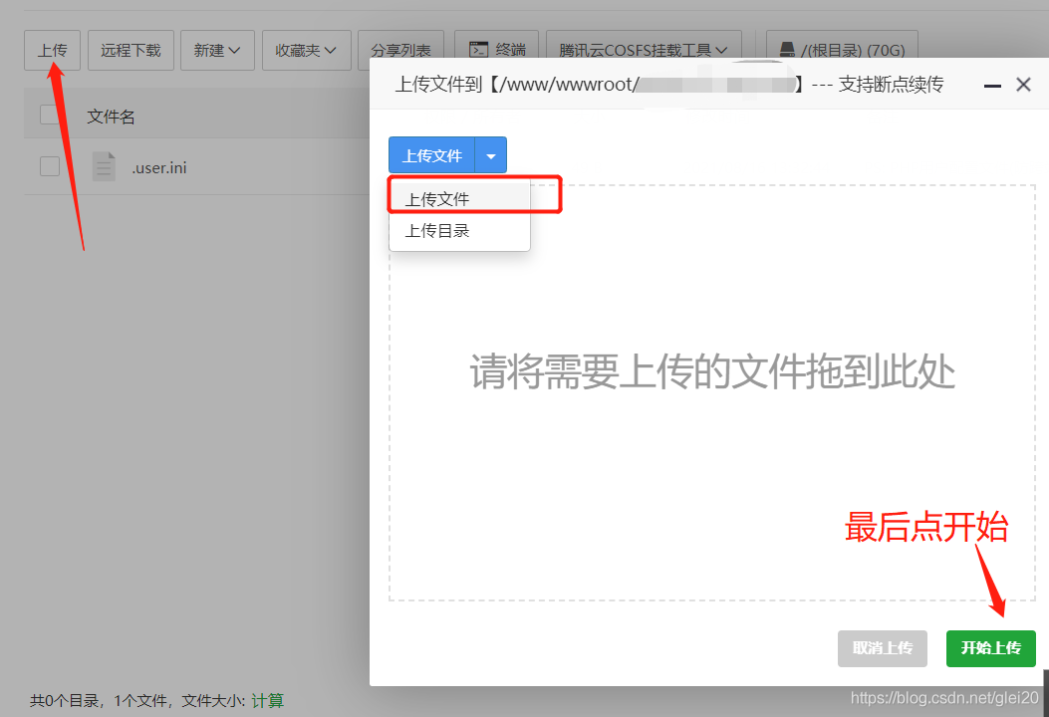The width and height of the screenshot is (1049, 717).
Task: Click 计算 link to calculate size
Action: [267, 701]
